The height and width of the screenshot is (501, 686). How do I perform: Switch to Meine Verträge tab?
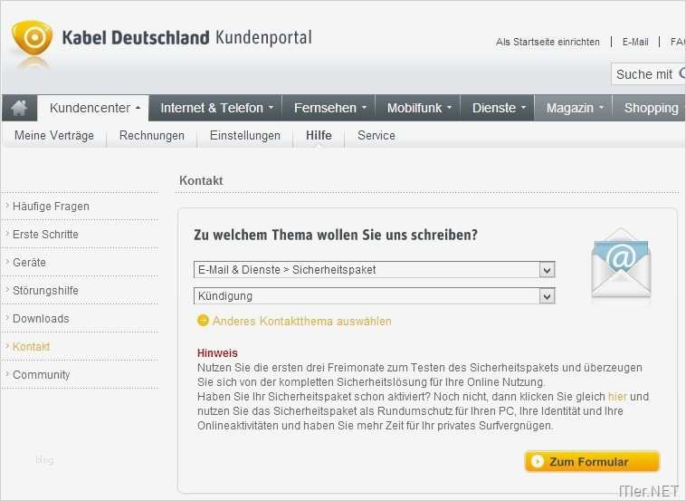[x=54, y=135]
